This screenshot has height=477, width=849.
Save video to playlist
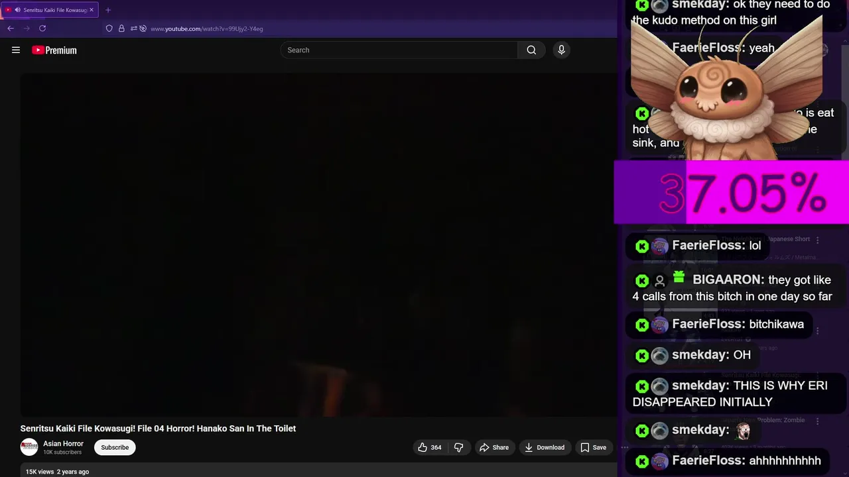(x=594, y=447)
